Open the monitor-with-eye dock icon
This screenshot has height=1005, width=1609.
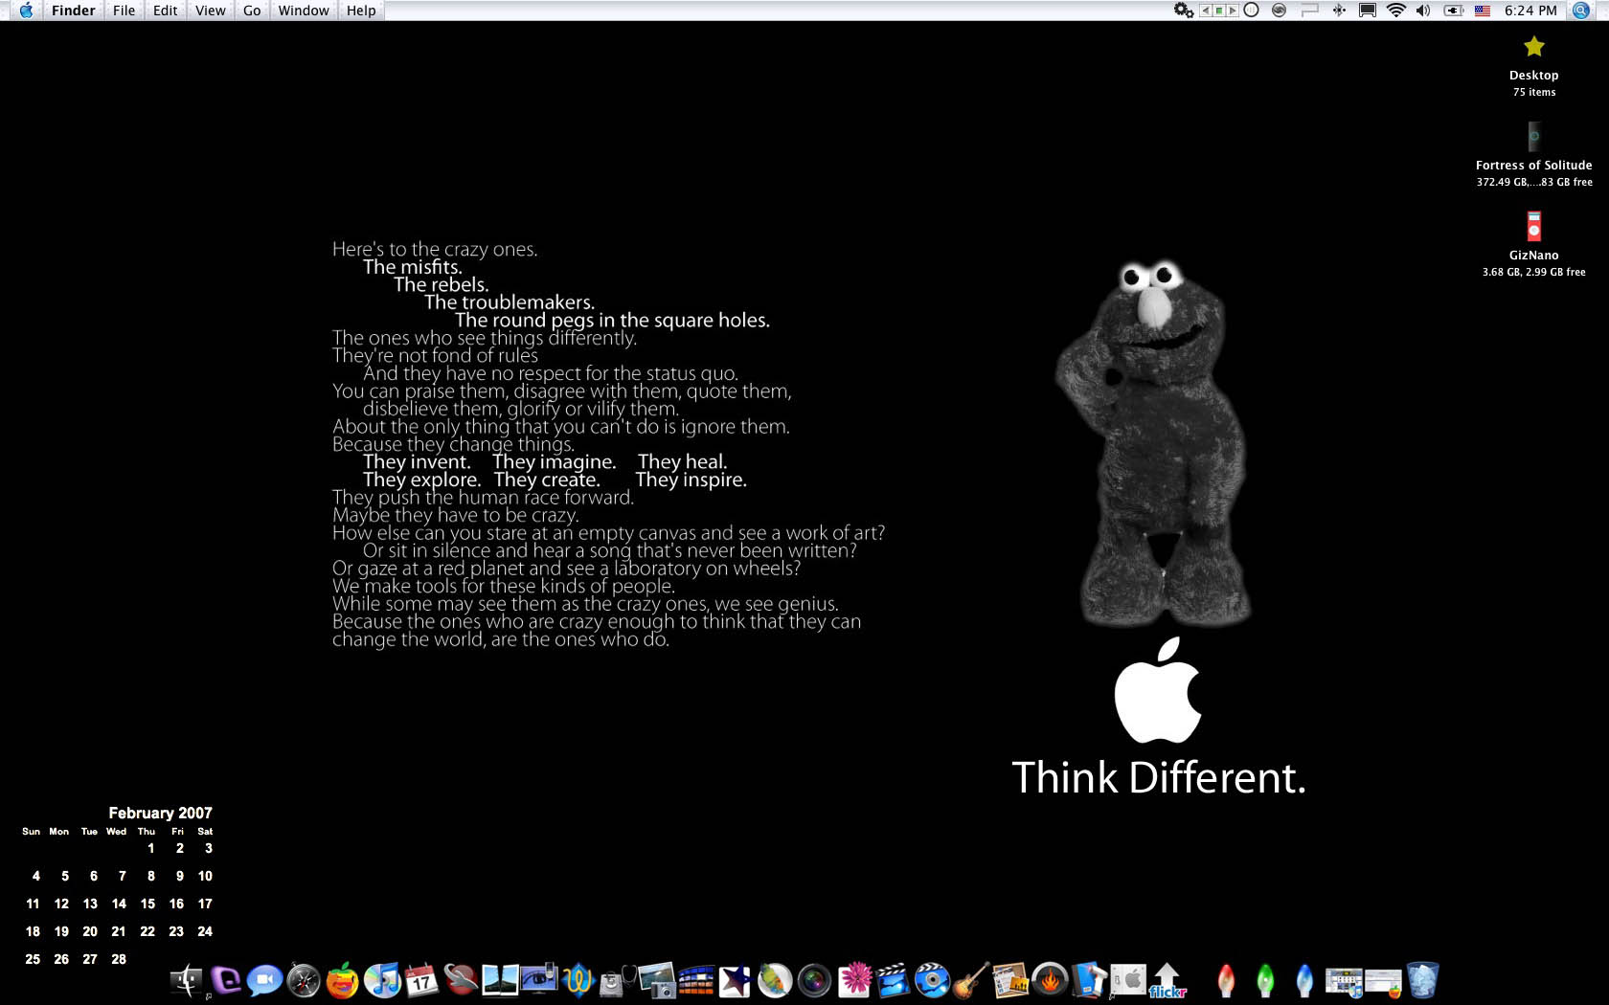coord(539,979)
